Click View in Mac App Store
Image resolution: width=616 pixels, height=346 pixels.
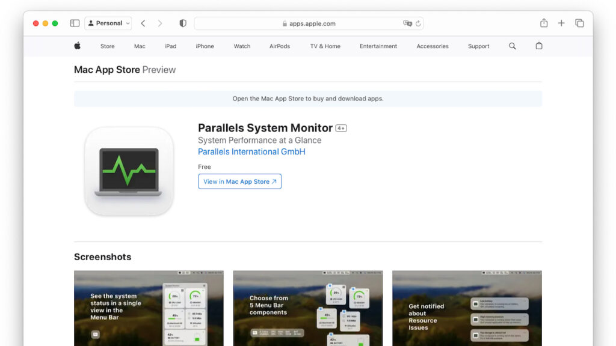(x=239, y=181)
